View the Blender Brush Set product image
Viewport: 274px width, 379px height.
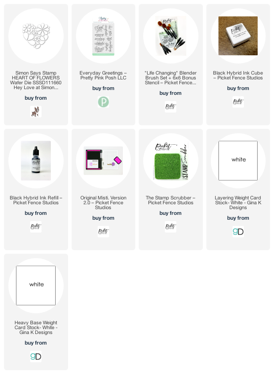171,36
